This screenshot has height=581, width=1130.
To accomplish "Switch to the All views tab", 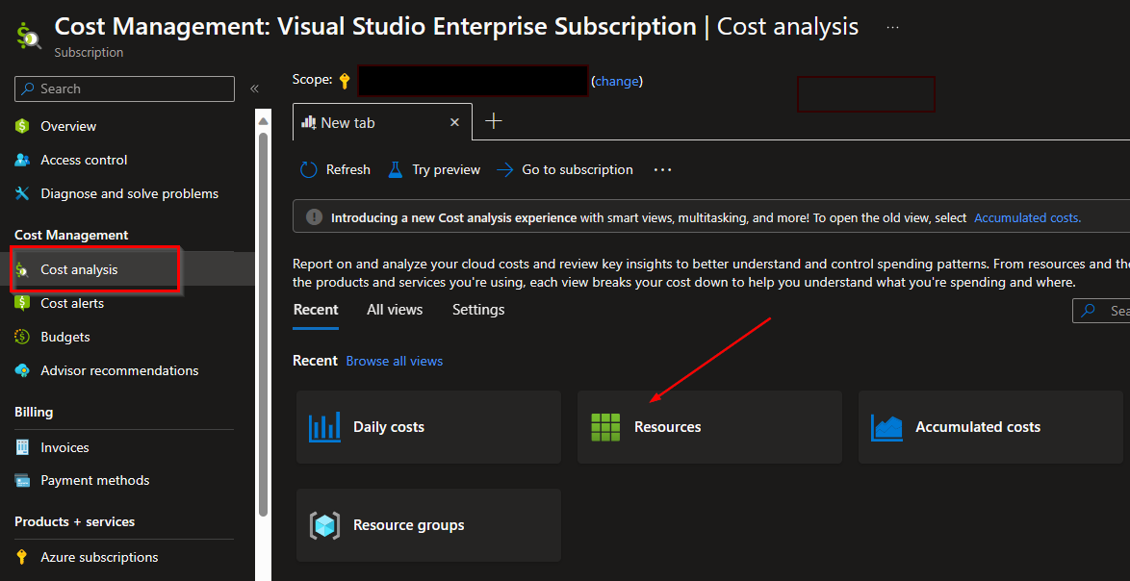I will coord(395,310).
